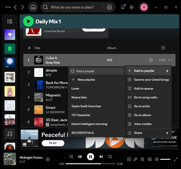Image resolution: width=181 pixels, height=169 pixels.
Task: Open more options for I Like It
Action: (x=170, y=60)
